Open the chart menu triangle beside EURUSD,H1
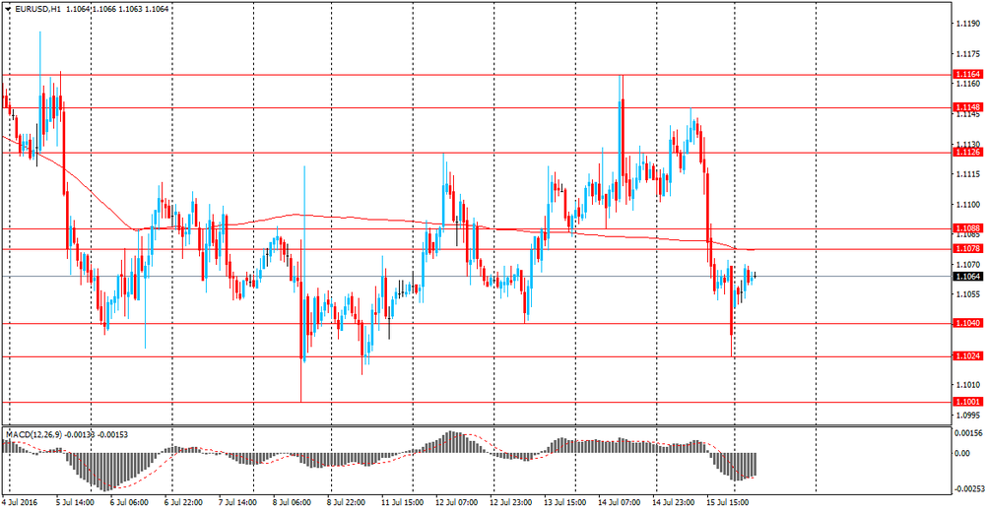The image size is (985, 512). point(7,10)
